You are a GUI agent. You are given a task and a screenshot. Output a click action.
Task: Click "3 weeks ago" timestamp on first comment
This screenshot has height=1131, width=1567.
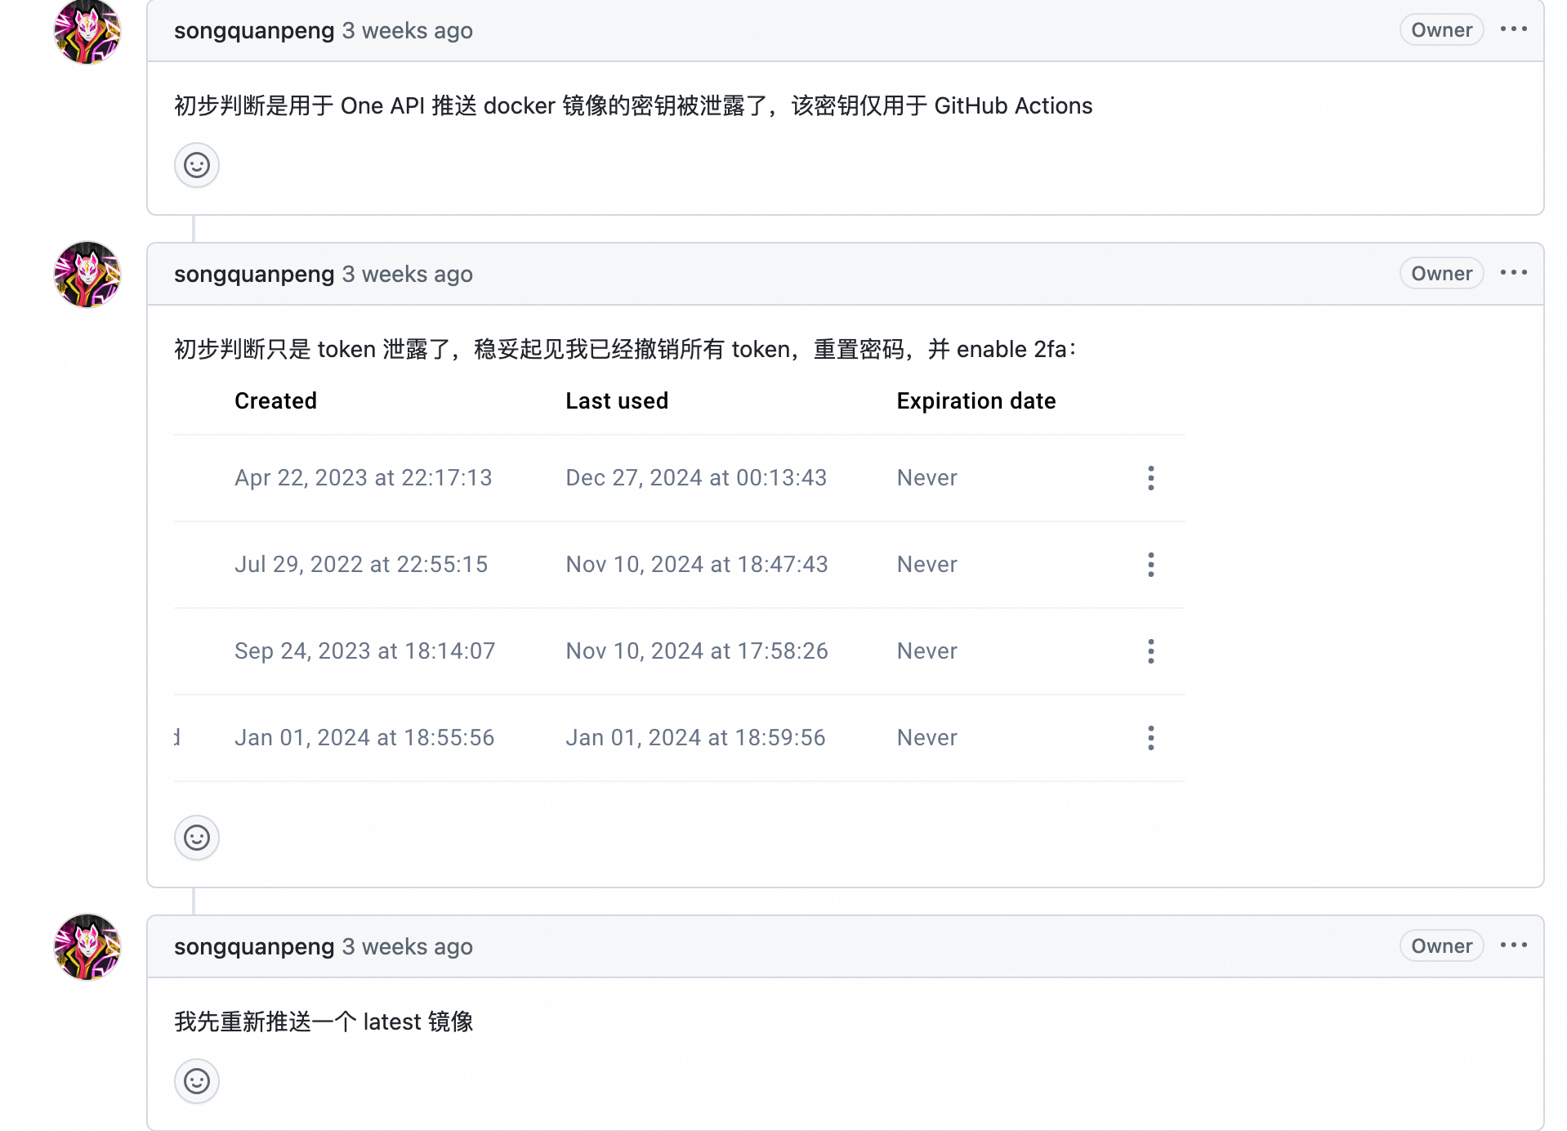pyautogui.click(x=407, y=31)
